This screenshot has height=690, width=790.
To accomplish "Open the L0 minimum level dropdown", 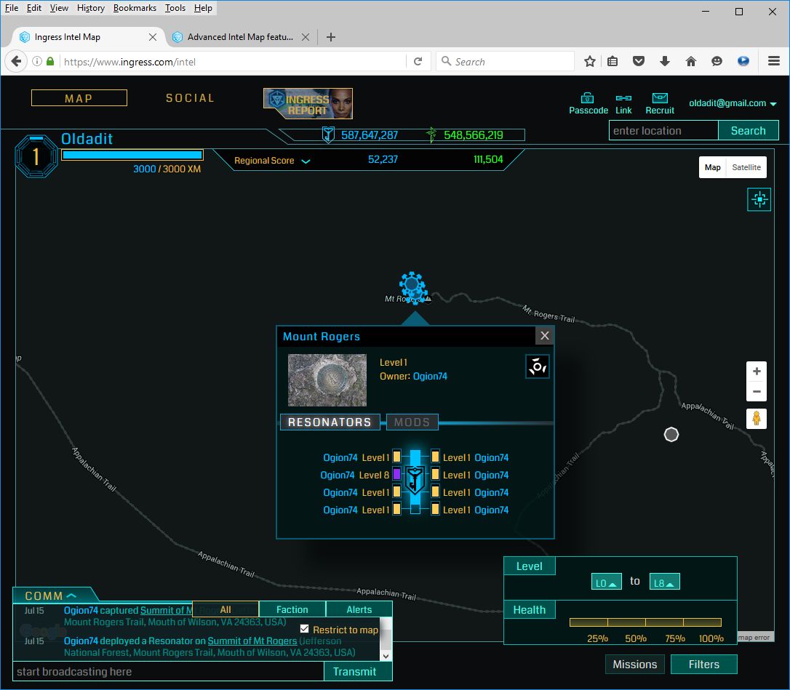I will (606, 582).
